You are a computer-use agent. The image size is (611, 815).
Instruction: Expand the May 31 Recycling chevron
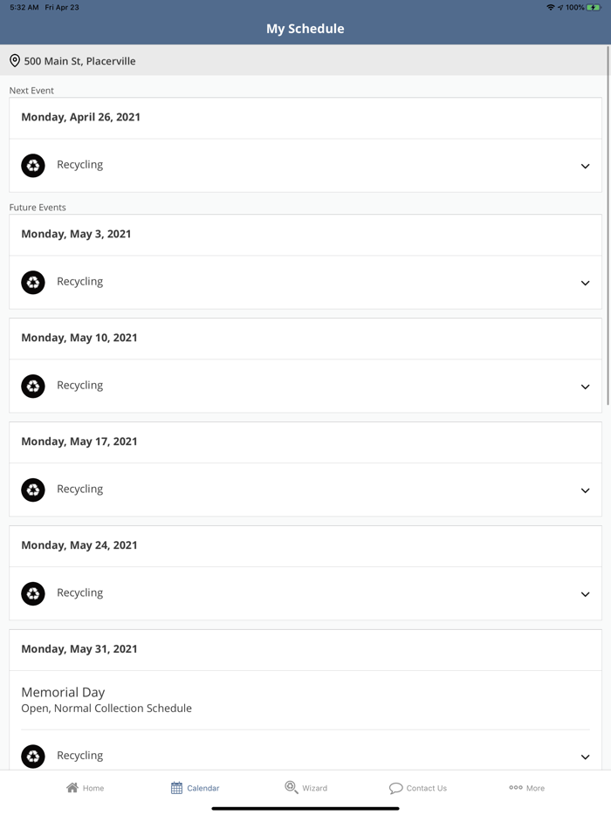click(585, 757)
